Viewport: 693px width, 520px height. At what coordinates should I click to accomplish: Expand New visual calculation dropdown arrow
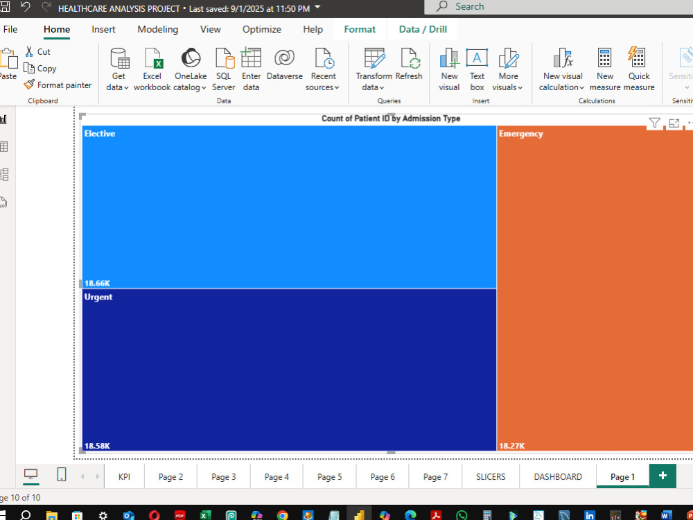(x=581, y=87)
